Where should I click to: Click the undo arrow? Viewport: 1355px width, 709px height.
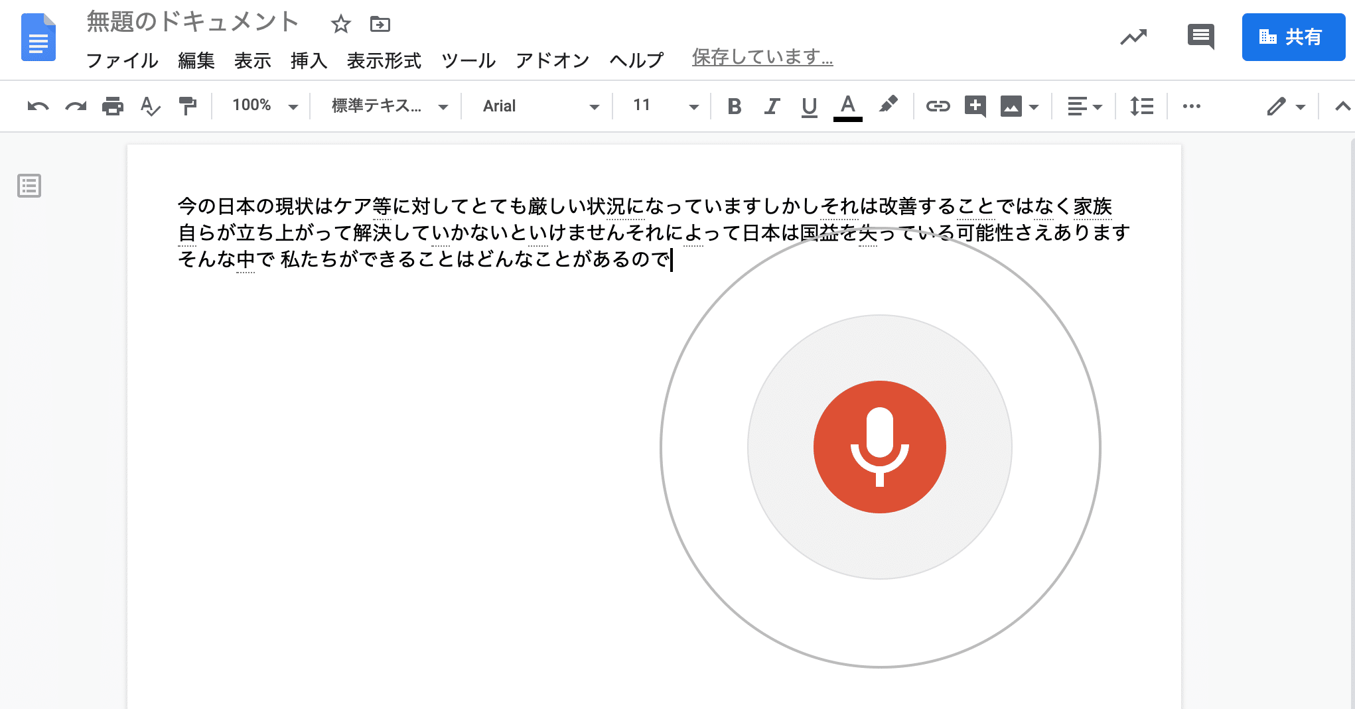(39, 106)
